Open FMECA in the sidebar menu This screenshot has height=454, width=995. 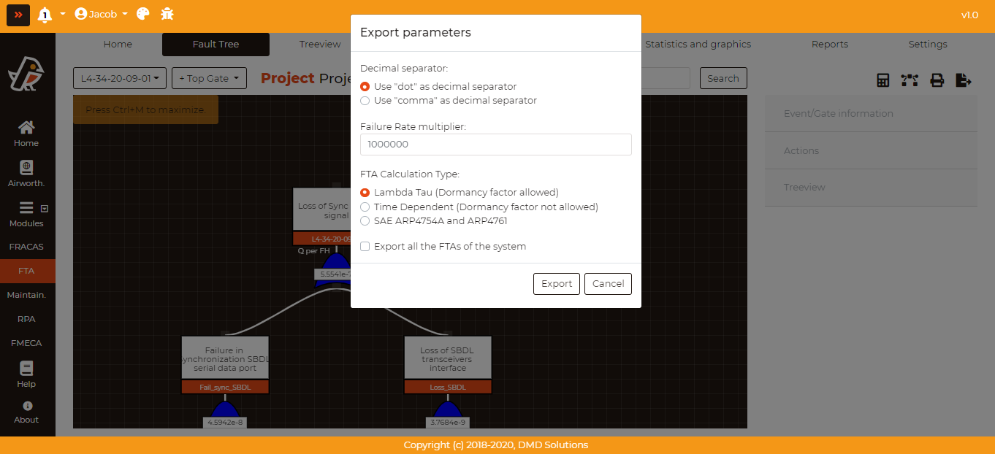tap(26, 343)
